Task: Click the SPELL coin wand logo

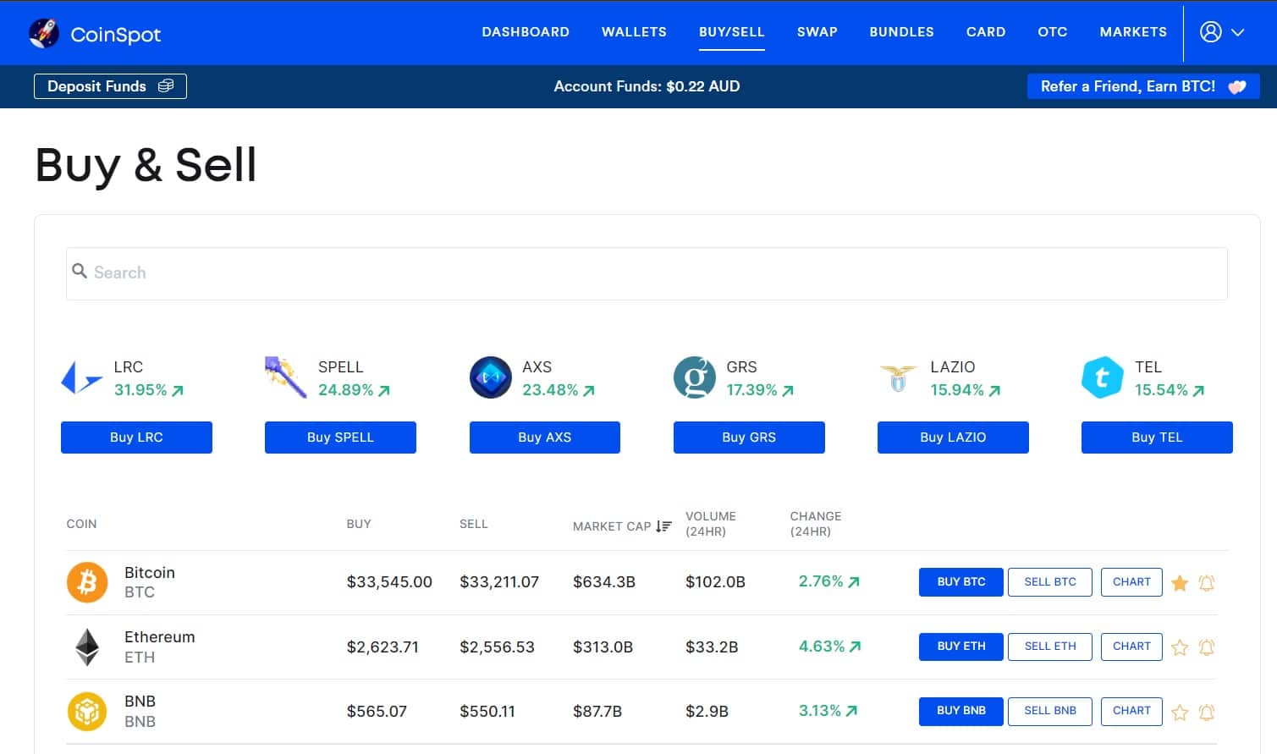Action: [285, 377]
